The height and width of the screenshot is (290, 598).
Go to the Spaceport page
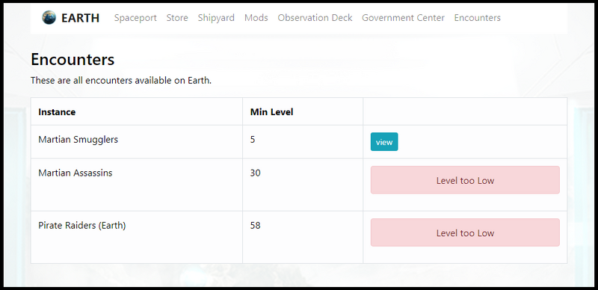point(135,18)
